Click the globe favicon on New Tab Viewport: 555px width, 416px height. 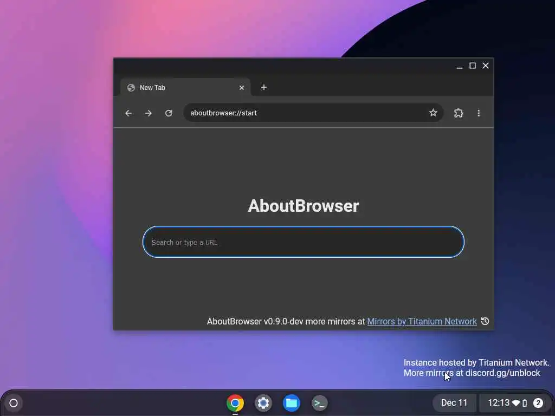(131, 87)
